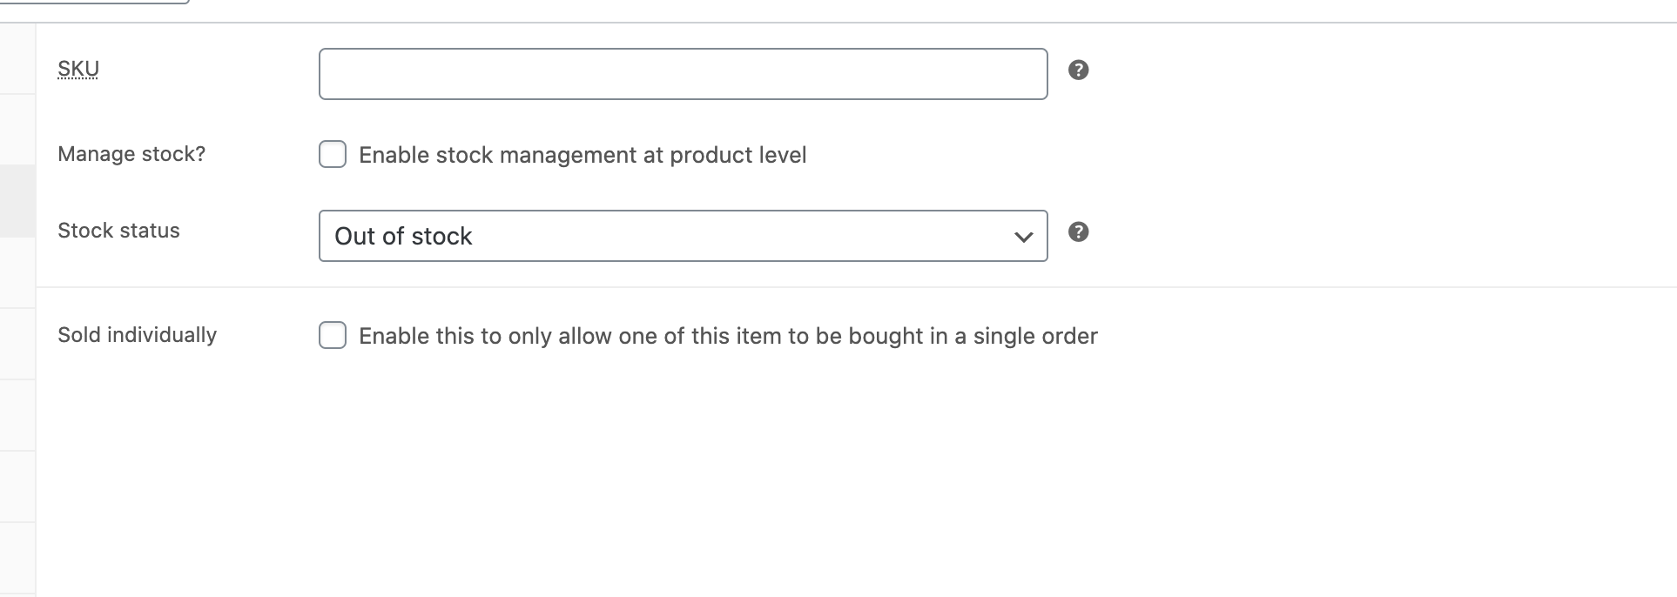
Task: Select the highlighted active tab in left sidebar
Action: (x=17, y=201)
